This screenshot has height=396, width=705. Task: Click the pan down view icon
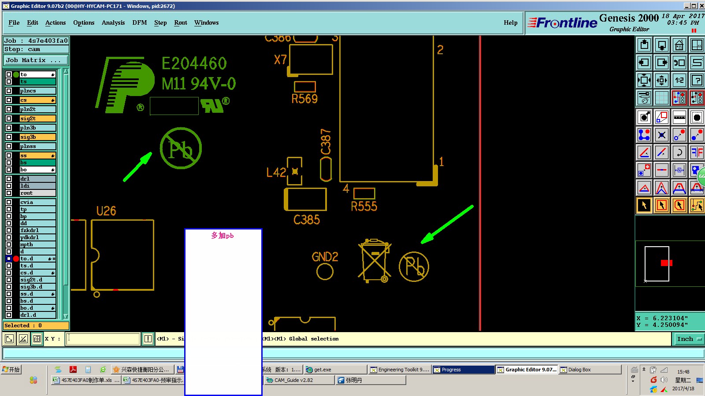tap(662, 45)
